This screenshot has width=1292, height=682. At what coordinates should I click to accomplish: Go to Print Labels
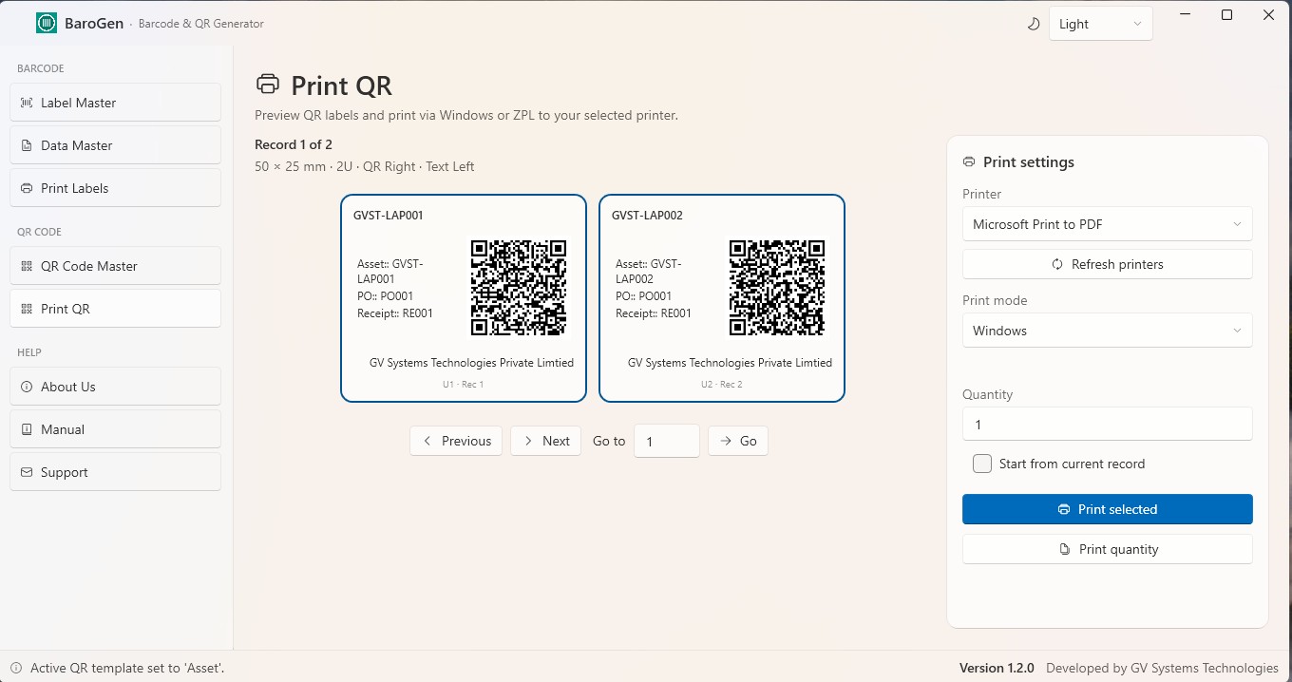(x=115, y=188)
